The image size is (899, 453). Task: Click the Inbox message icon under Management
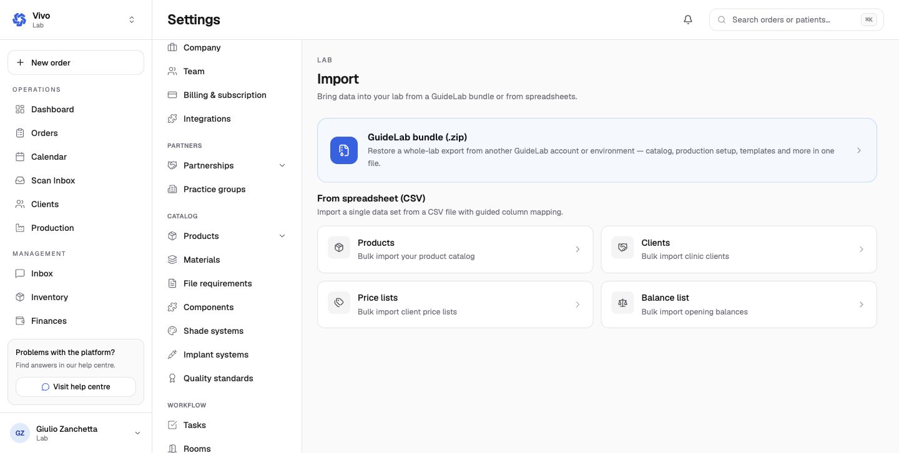(20, 273)
